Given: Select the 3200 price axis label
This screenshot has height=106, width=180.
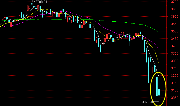Looking at the screenshot, I should coord(175,76).
